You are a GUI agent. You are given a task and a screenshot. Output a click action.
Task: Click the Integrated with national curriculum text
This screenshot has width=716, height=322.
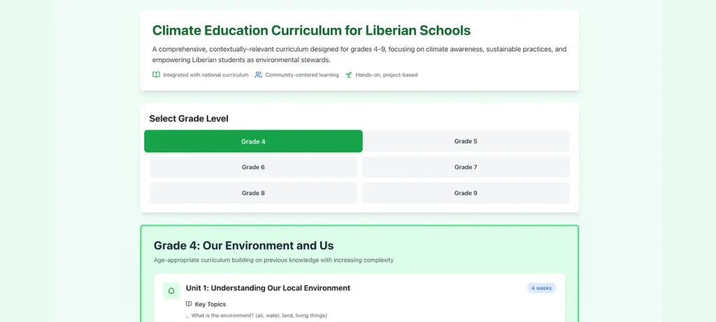point(206,75)
